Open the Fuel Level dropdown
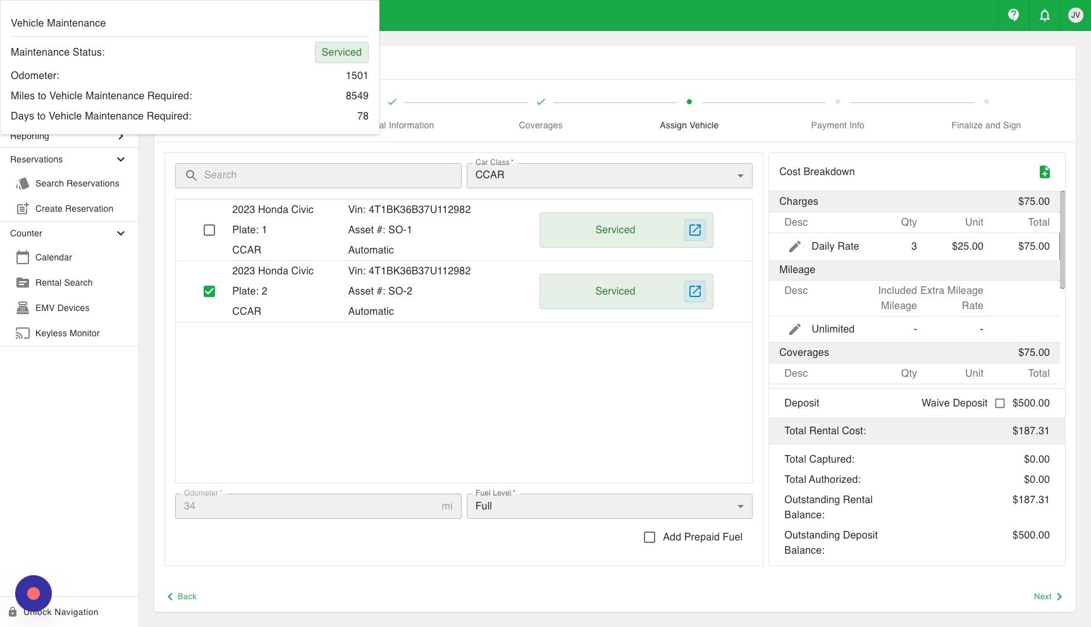This screenshot has width=1091, height=627. tap(739, 506)
